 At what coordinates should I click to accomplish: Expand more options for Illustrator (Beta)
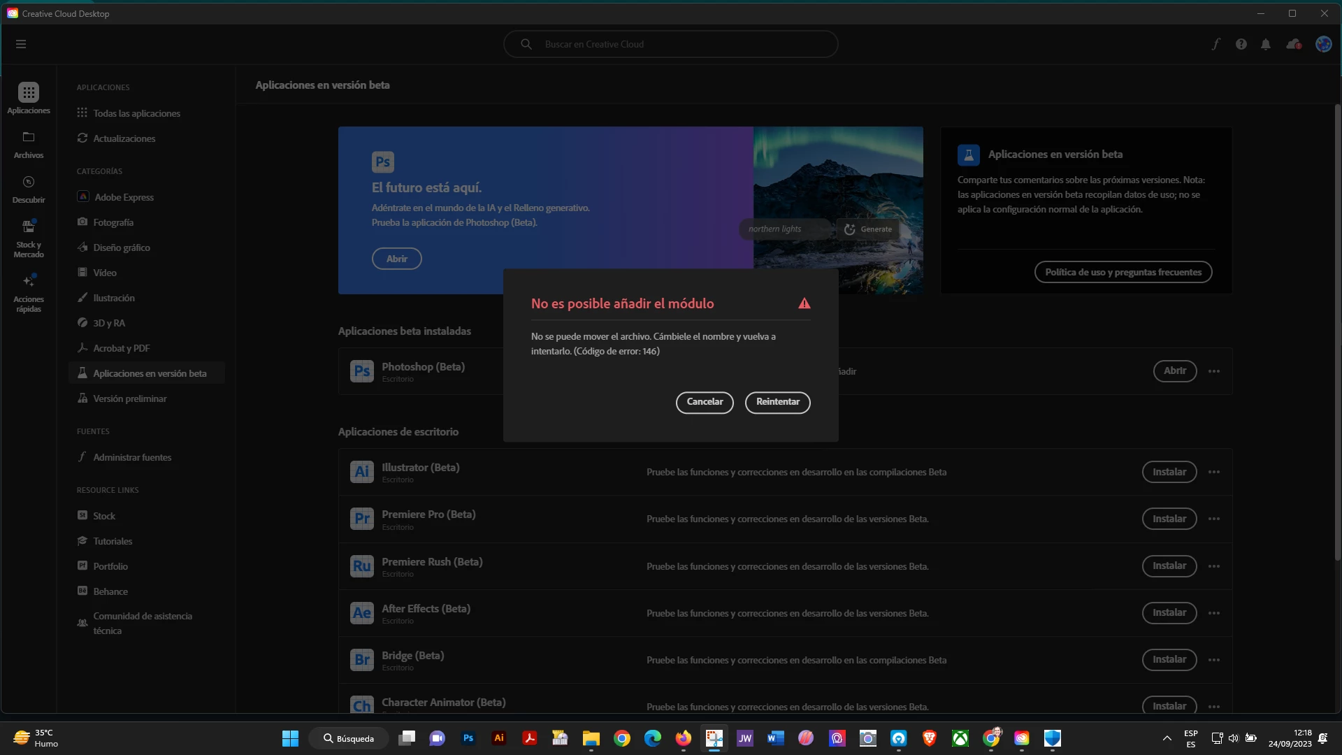pos(1214,472)
